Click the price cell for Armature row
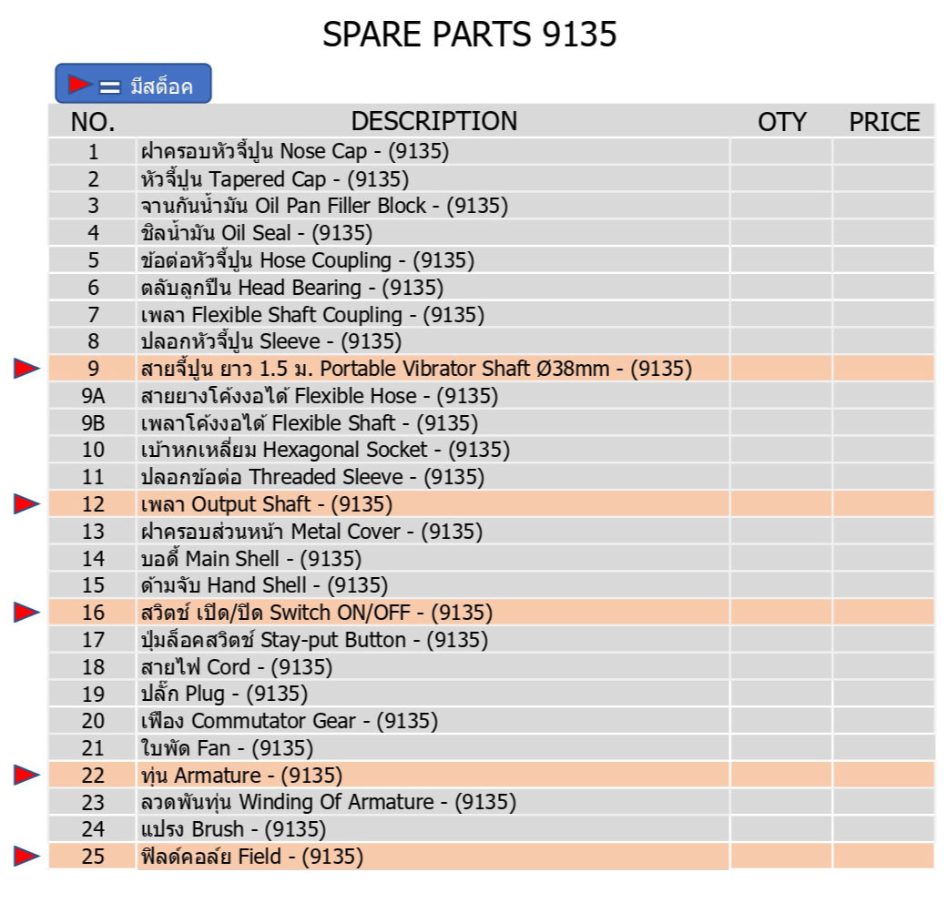Screen dimensions: 947x903 pyautogui.click(x=882, y=775)
